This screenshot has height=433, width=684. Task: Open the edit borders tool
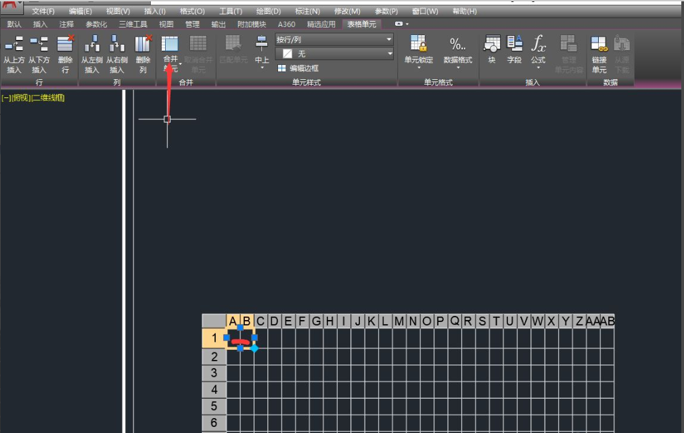298,68
